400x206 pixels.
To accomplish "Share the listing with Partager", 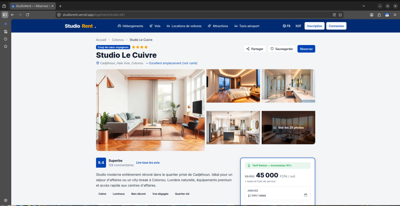I will (x=255, y=49).
